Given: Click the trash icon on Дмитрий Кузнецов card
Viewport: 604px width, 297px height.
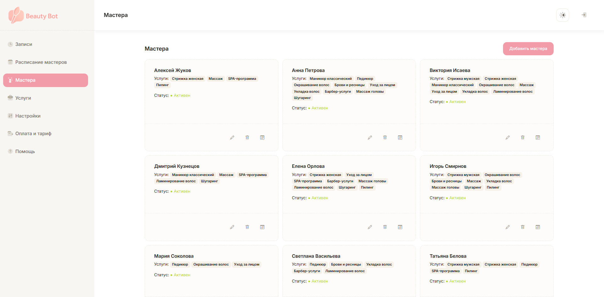Looking at the screenshot, I should coord(247,227).
